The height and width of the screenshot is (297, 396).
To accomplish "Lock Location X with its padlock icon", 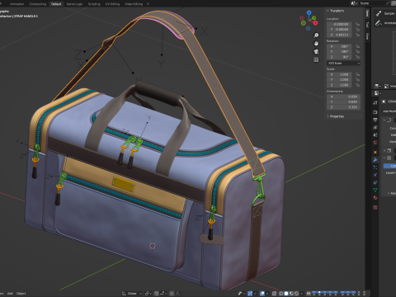I will pos(357,24).
